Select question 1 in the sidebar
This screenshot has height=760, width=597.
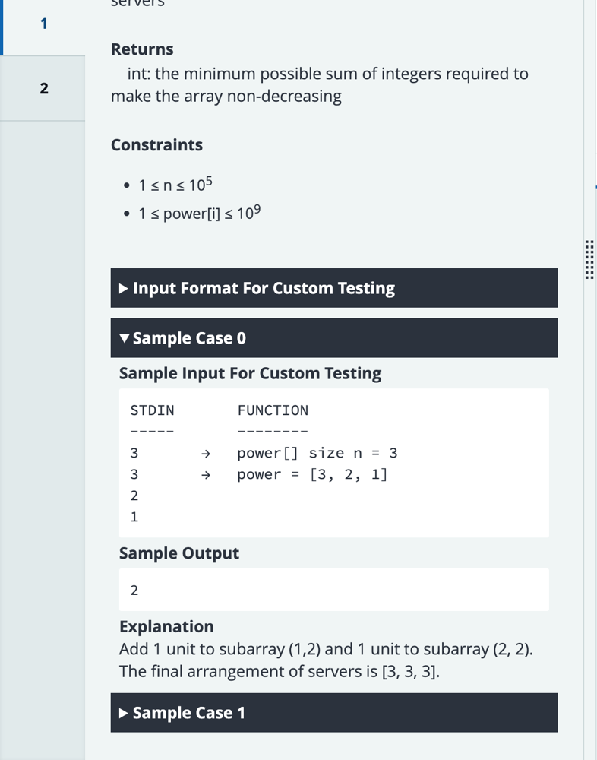point(43,24)
